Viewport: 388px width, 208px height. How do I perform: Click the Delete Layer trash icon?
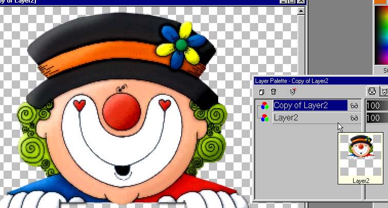pos(274,92)
